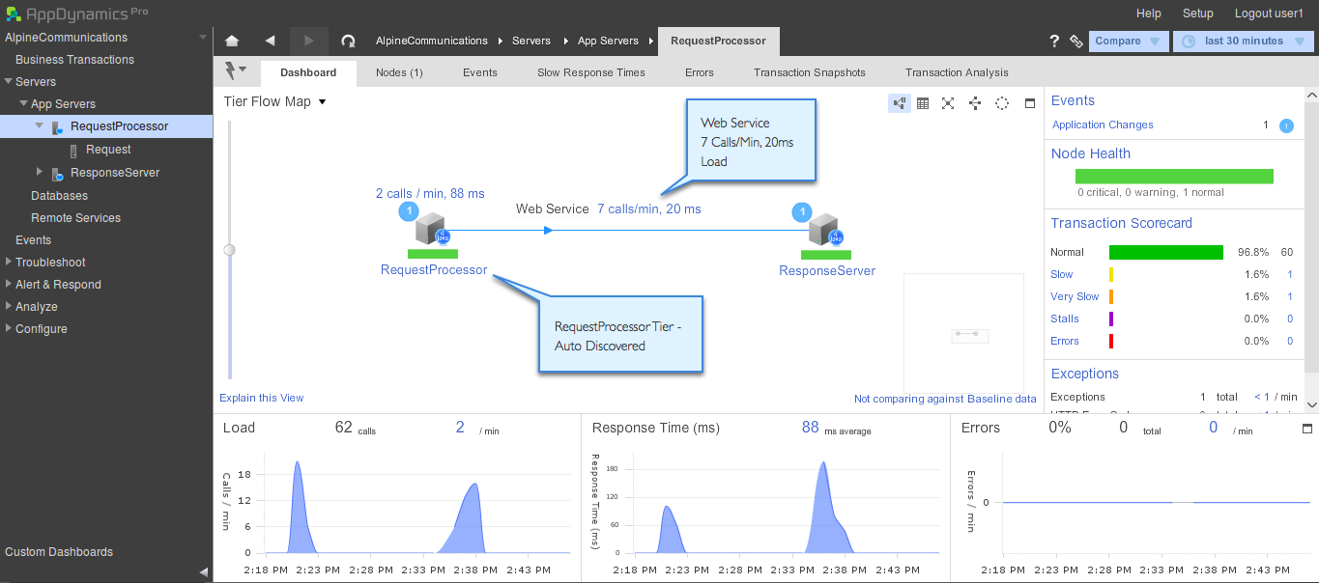
Task: Open the Transaction Snapshots tab
Action: coord(810,72)
